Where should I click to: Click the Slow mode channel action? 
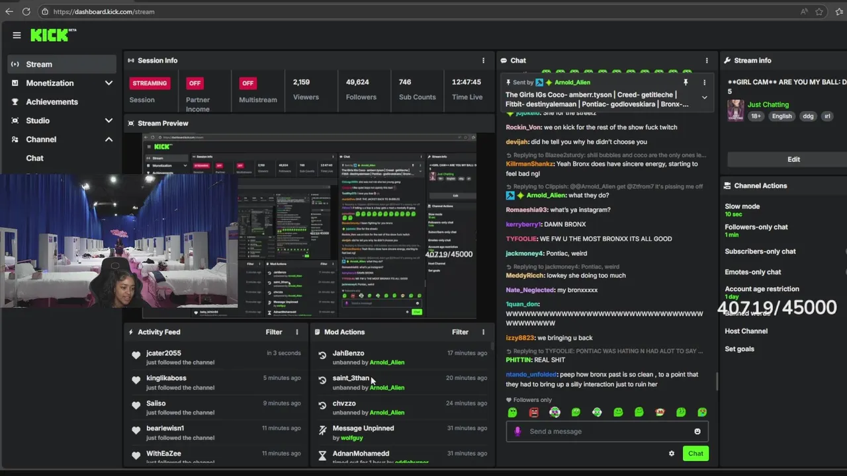[742, 206]
